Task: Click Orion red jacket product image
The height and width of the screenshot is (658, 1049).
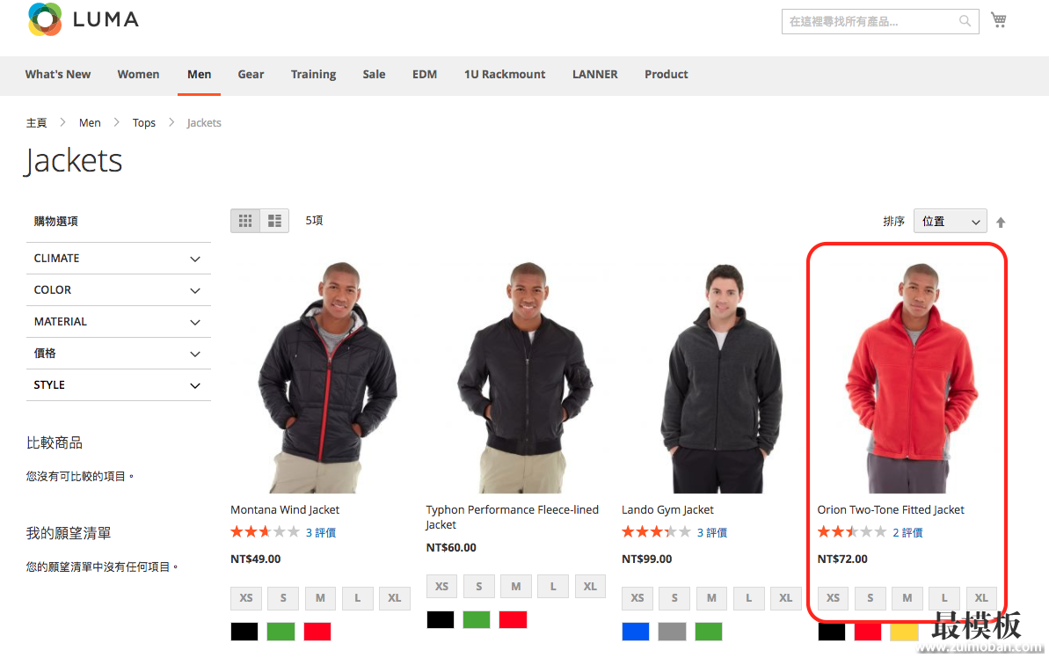Action: 912,378
